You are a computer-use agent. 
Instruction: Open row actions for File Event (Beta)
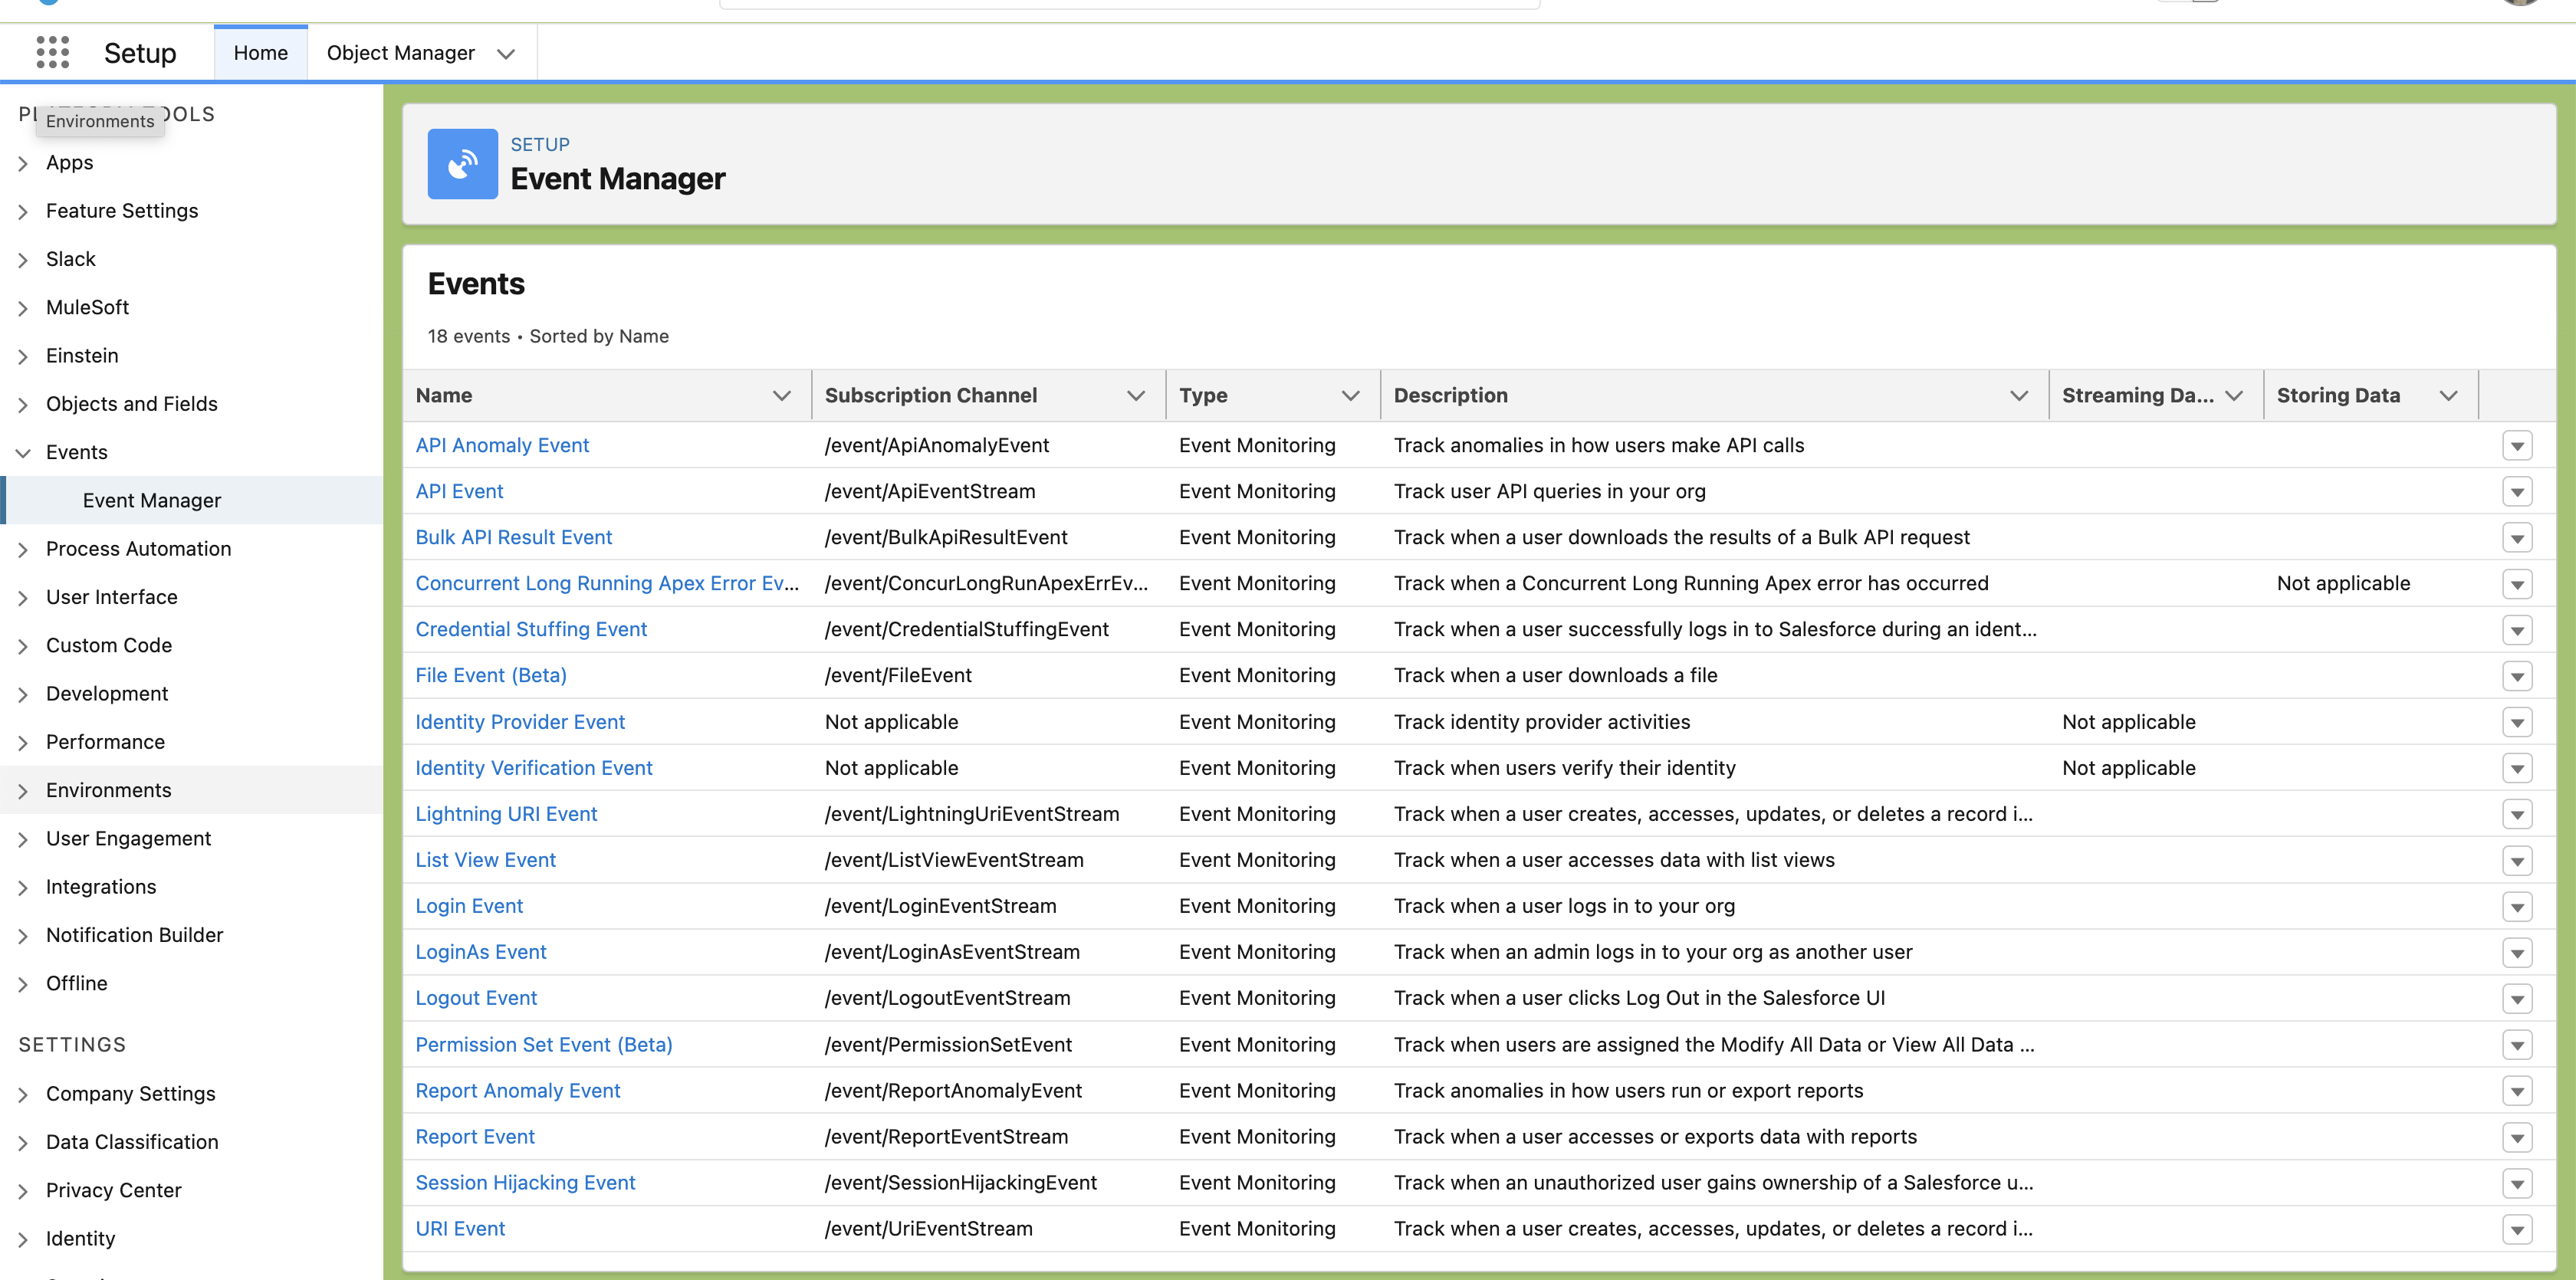pyautogui.click(x=2516, y=676)
